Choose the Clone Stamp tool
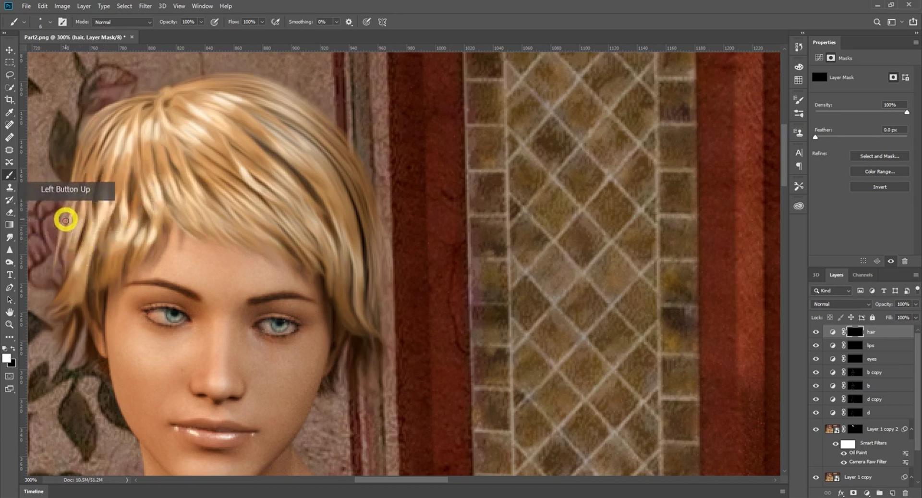Image resolution: width=922 pixels, height=498 pixels. (x=9, y=187)
